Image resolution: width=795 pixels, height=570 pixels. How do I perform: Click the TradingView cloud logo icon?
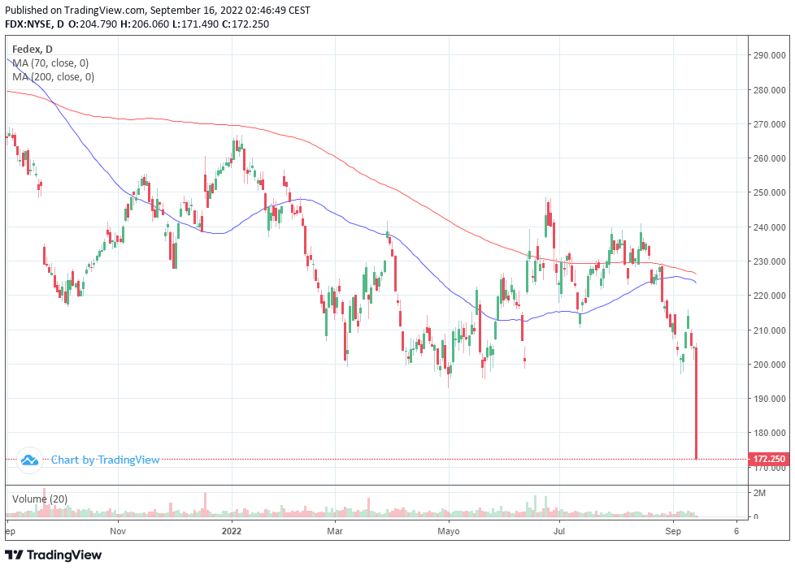(x=29, y=460)
